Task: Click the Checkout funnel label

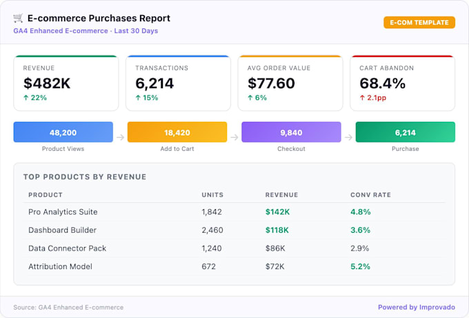Action: [291, 149]
